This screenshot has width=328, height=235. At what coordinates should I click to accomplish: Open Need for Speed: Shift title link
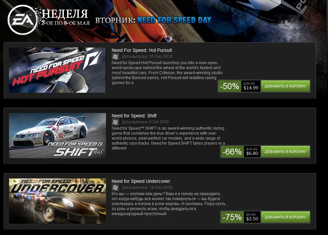coord(134,116)
